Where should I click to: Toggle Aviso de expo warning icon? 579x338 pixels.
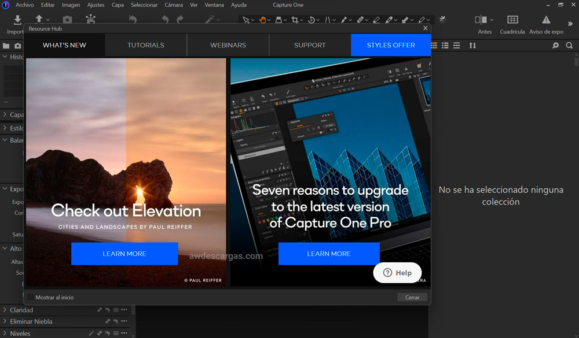coord(546,20)
